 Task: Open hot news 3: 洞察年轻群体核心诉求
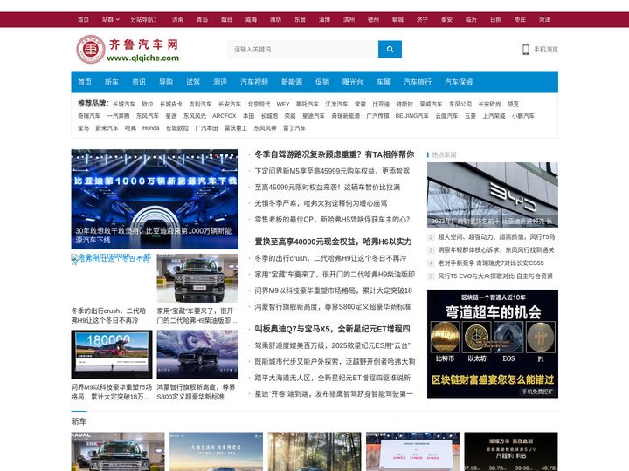(496, 250)
